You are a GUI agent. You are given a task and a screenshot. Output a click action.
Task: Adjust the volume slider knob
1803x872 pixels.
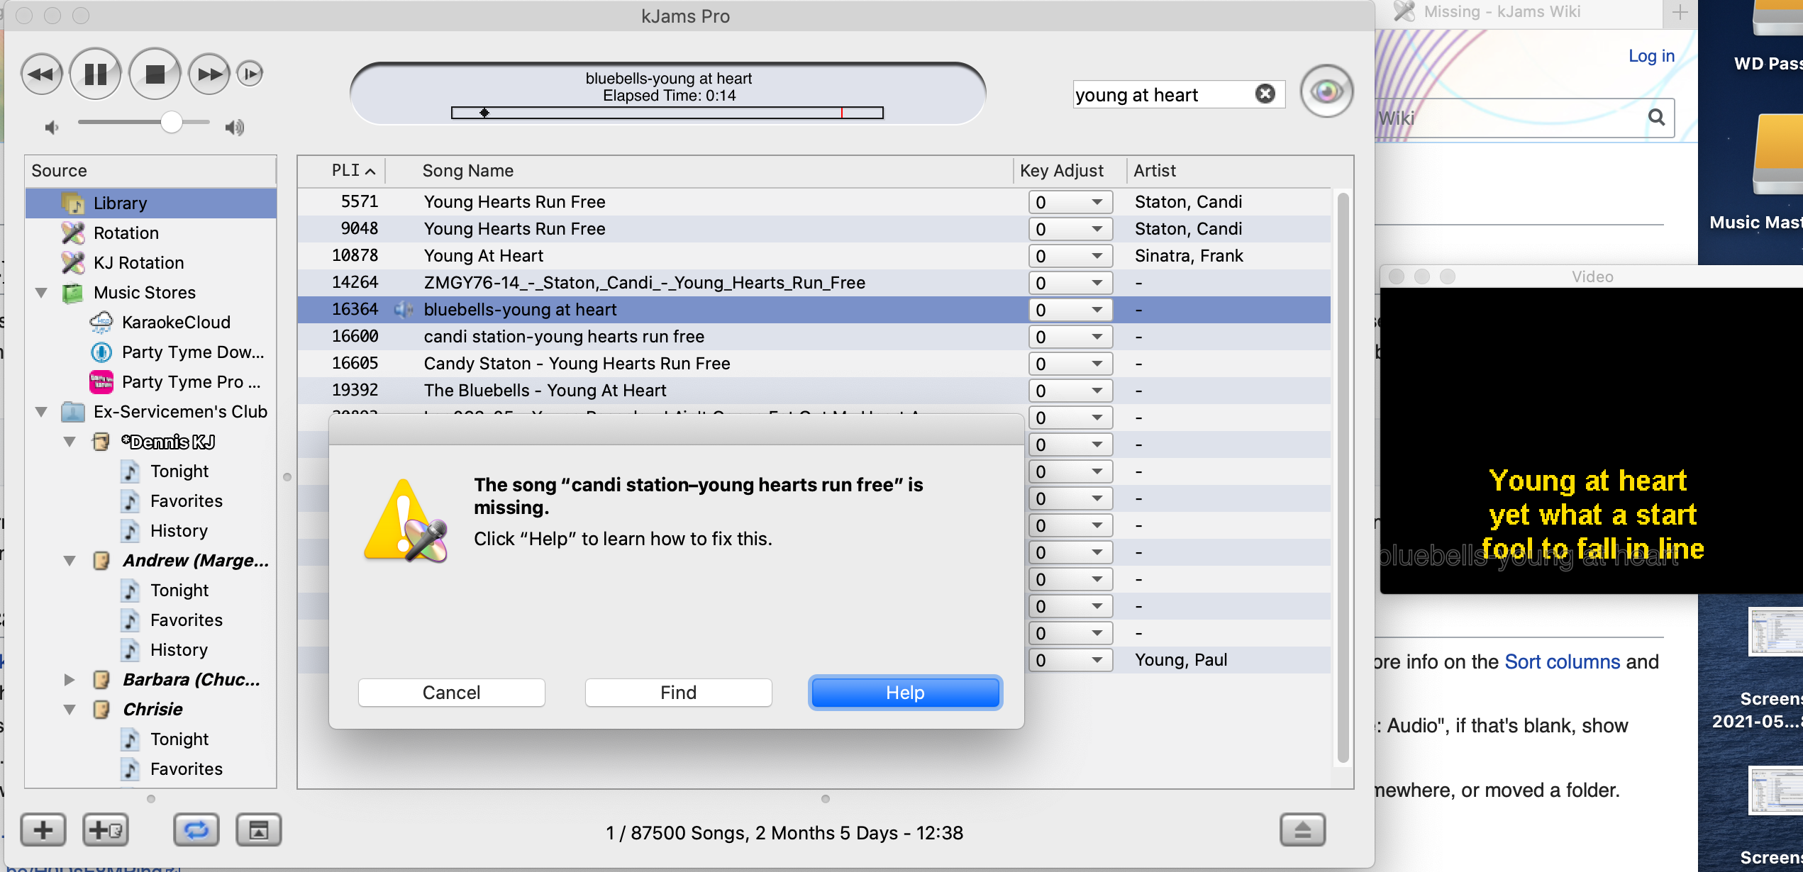coord(171,123)
